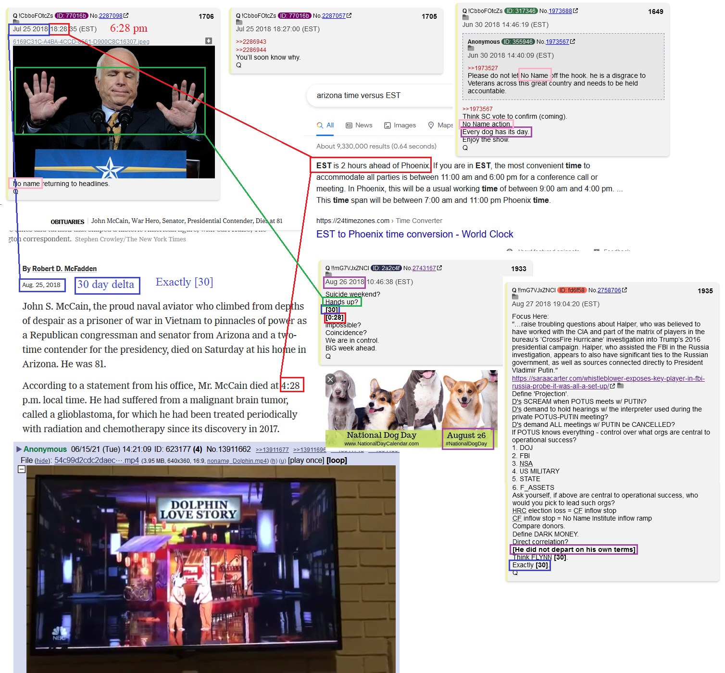Click the folder icon in post 1933
Viewport: 725px width, 673px height.
click(328, 274)
